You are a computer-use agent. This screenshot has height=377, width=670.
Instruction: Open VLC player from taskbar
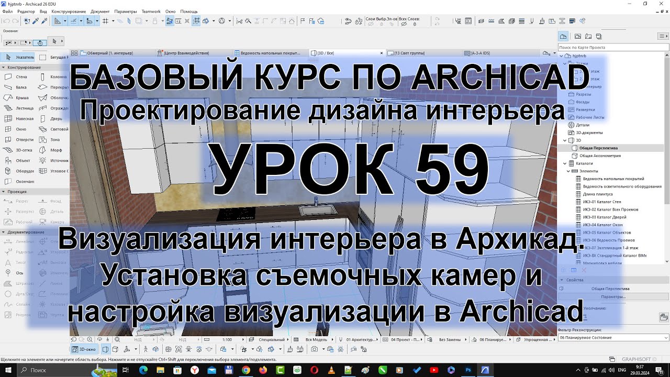pyautogui.click(x=331, y=370)
